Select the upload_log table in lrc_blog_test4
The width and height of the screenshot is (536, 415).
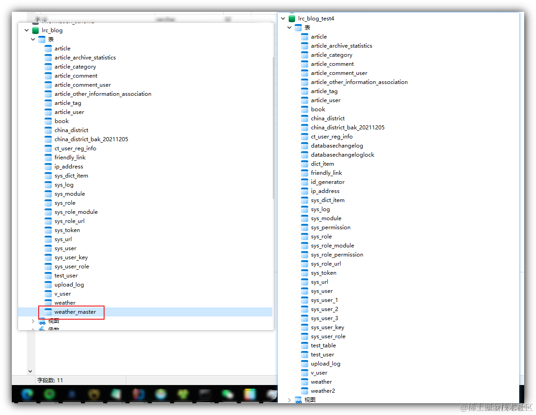(326, 364)
